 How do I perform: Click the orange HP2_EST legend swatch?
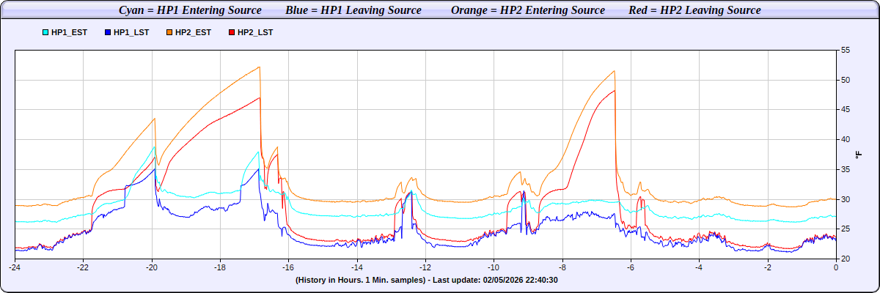click(x=169, y=33)
